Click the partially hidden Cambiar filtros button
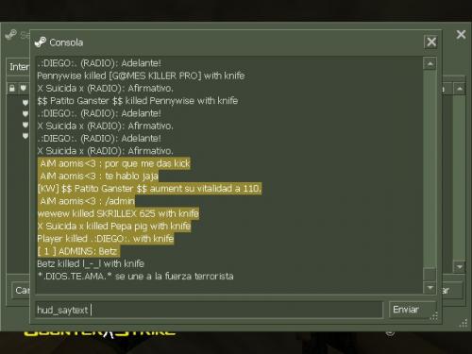472x354 pixels. click(x=21, y=290)
